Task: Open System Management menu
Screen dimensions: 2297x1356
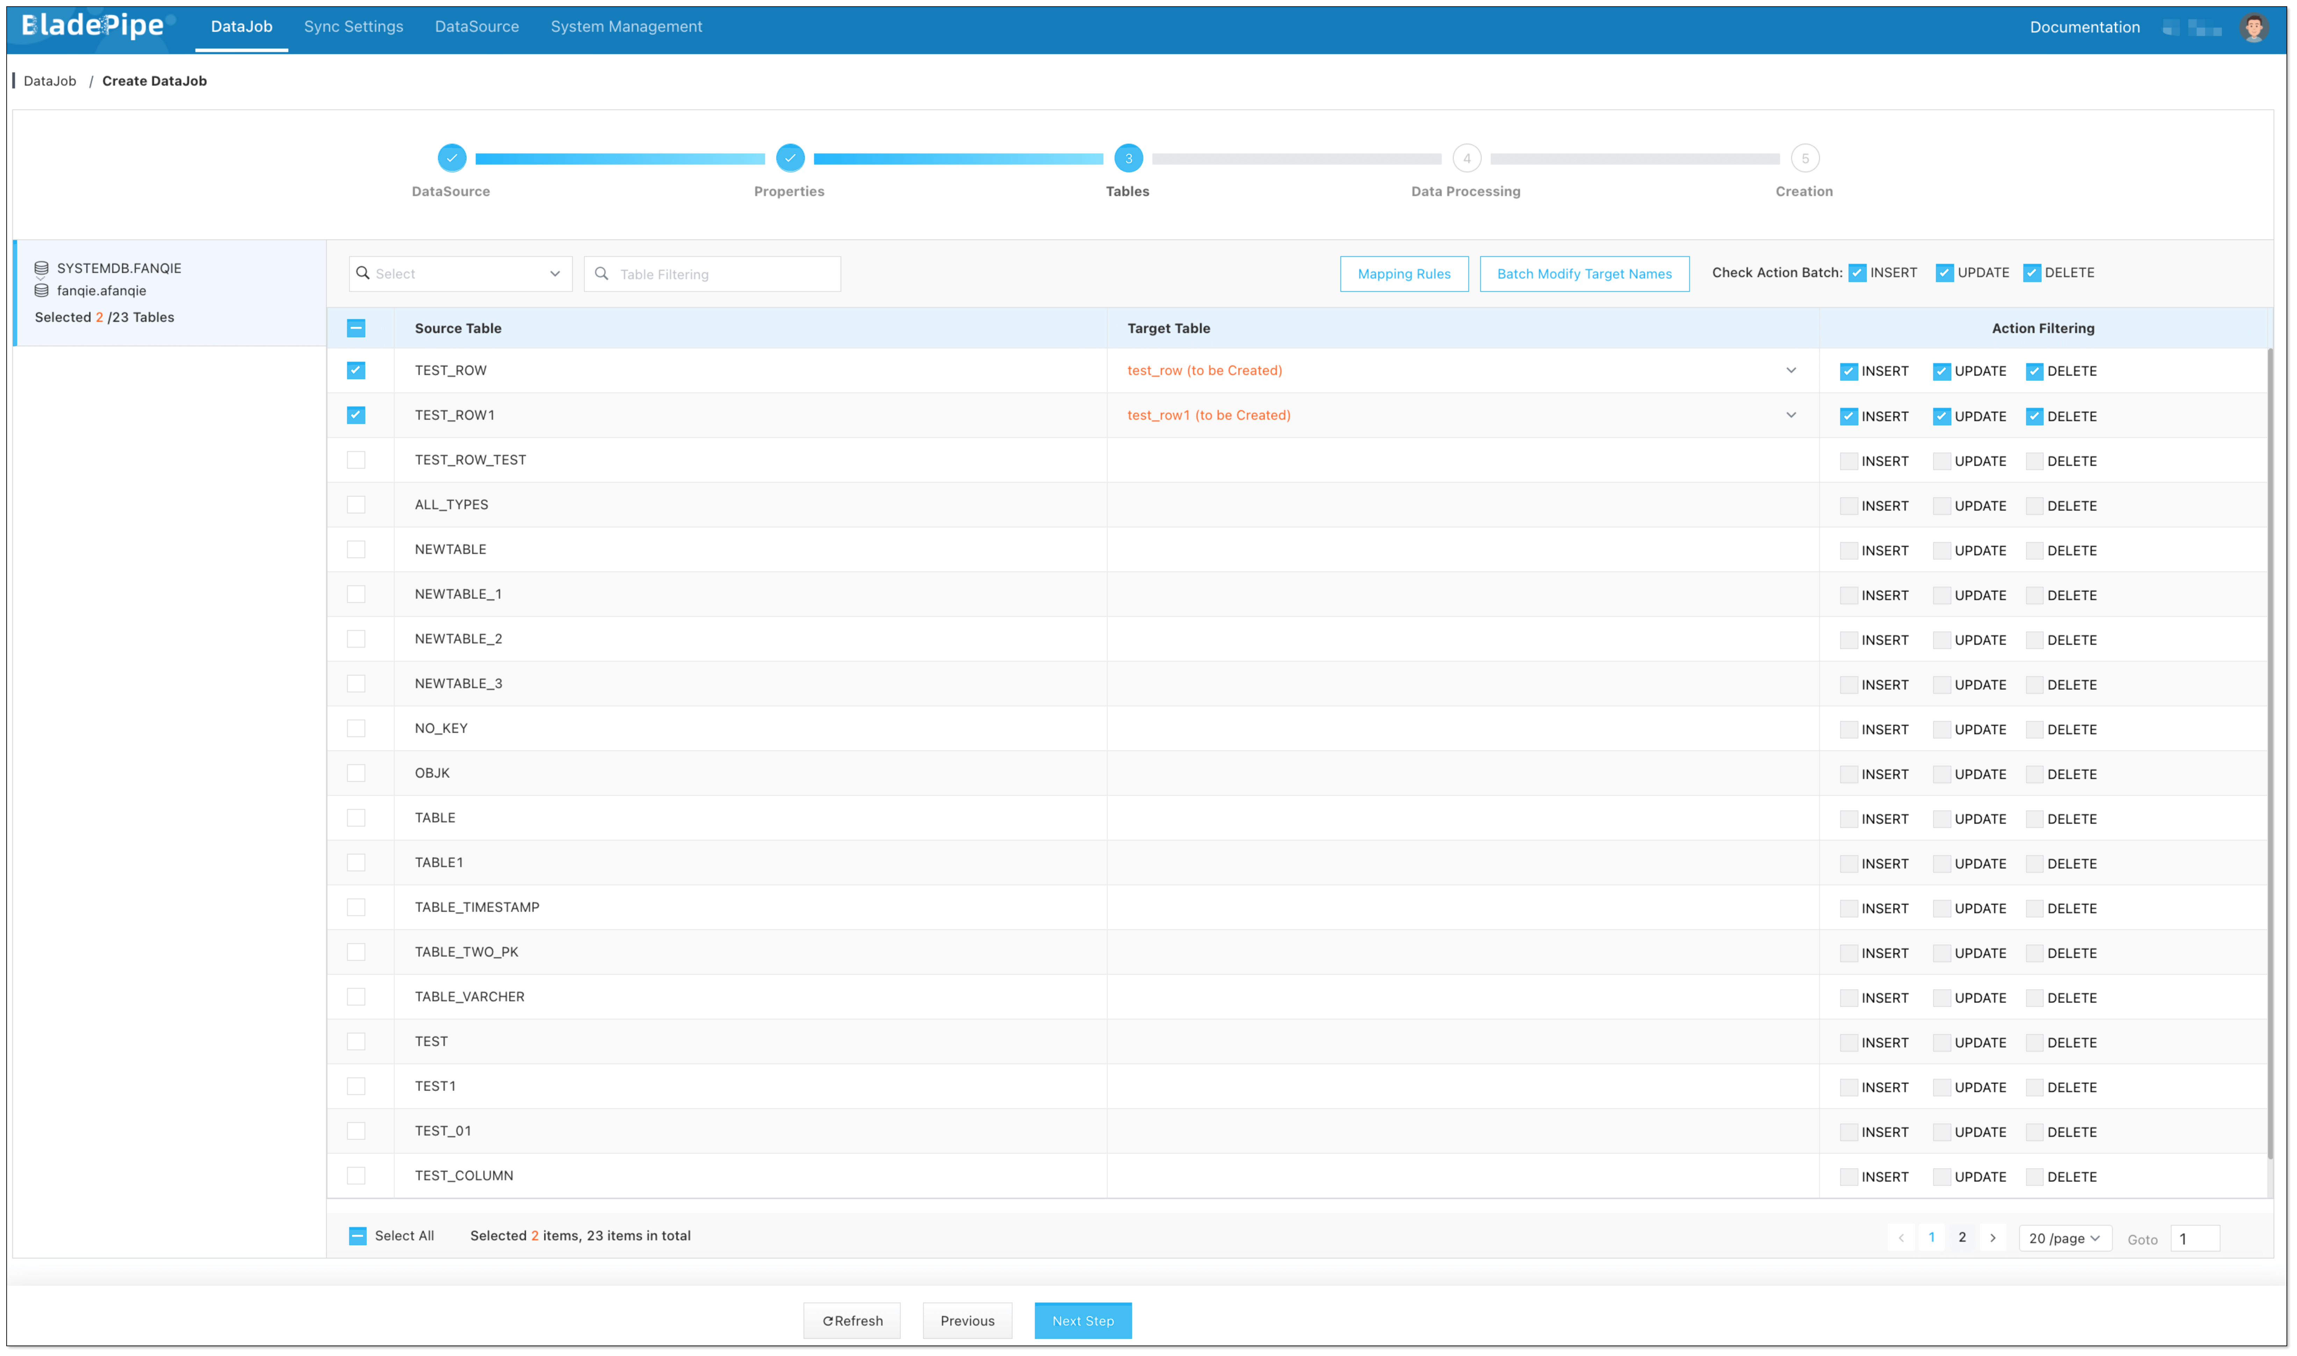Action: click(627, 27)
